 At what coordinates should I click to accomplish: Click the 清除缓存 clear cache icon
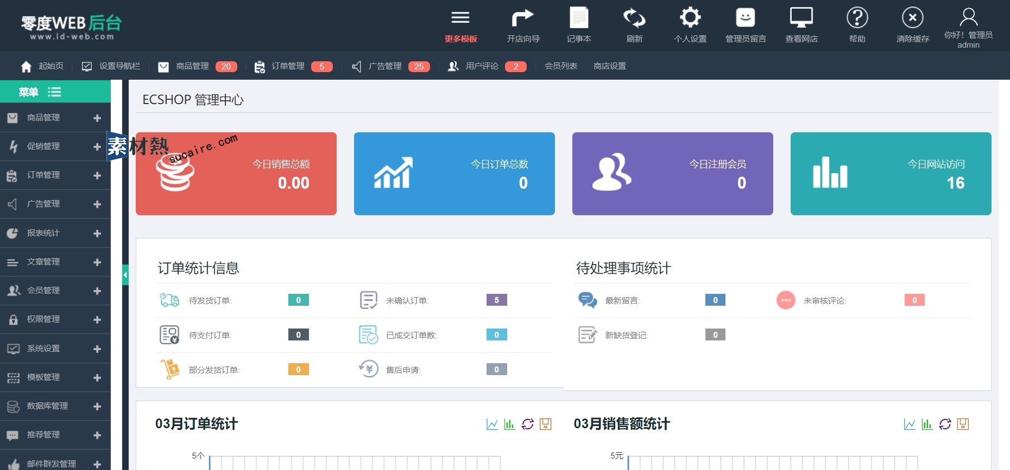(913, 18)
